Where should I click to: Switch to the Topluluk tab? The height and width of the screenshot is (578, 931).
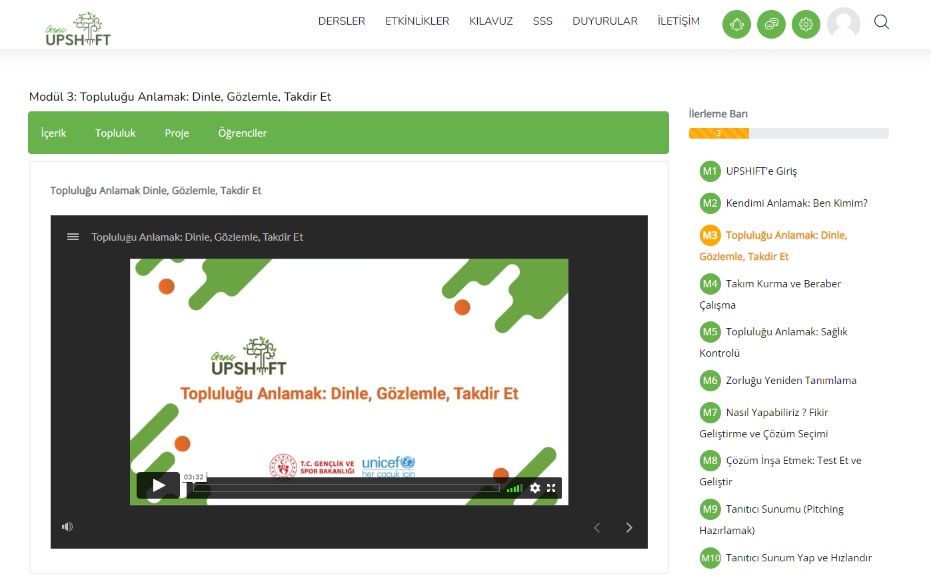115,133
